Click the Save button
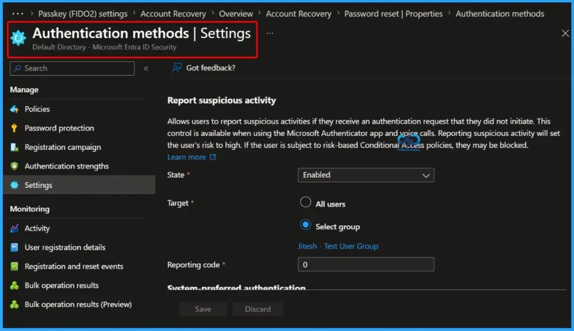Viewport: 574px width, 331px height. (x=203, y=309)
